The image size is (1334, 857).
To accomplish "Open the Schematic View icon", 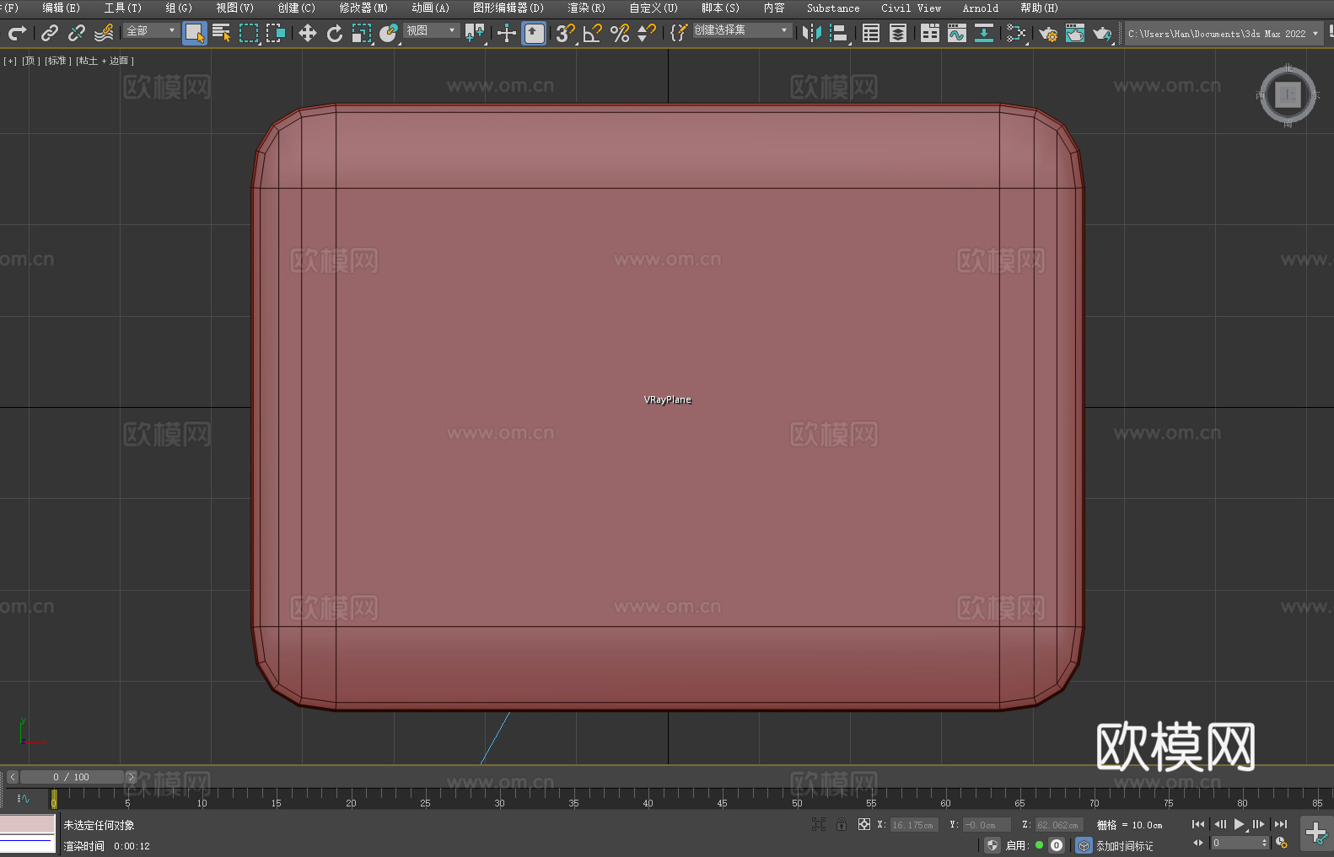I will click(x=1016, y=33).
